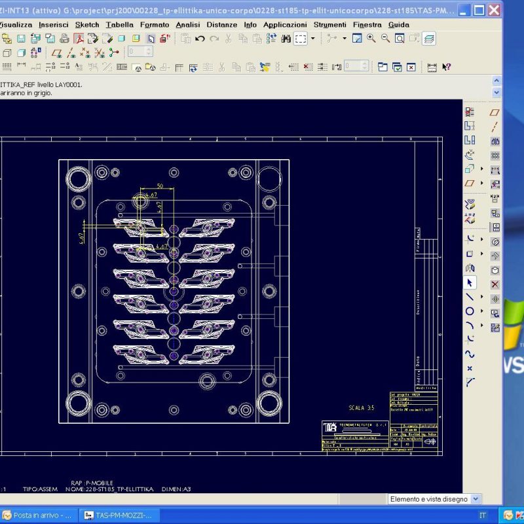Click the Repaint screen icon
Viewport: 524px width, 524px height.
(357, 39)
